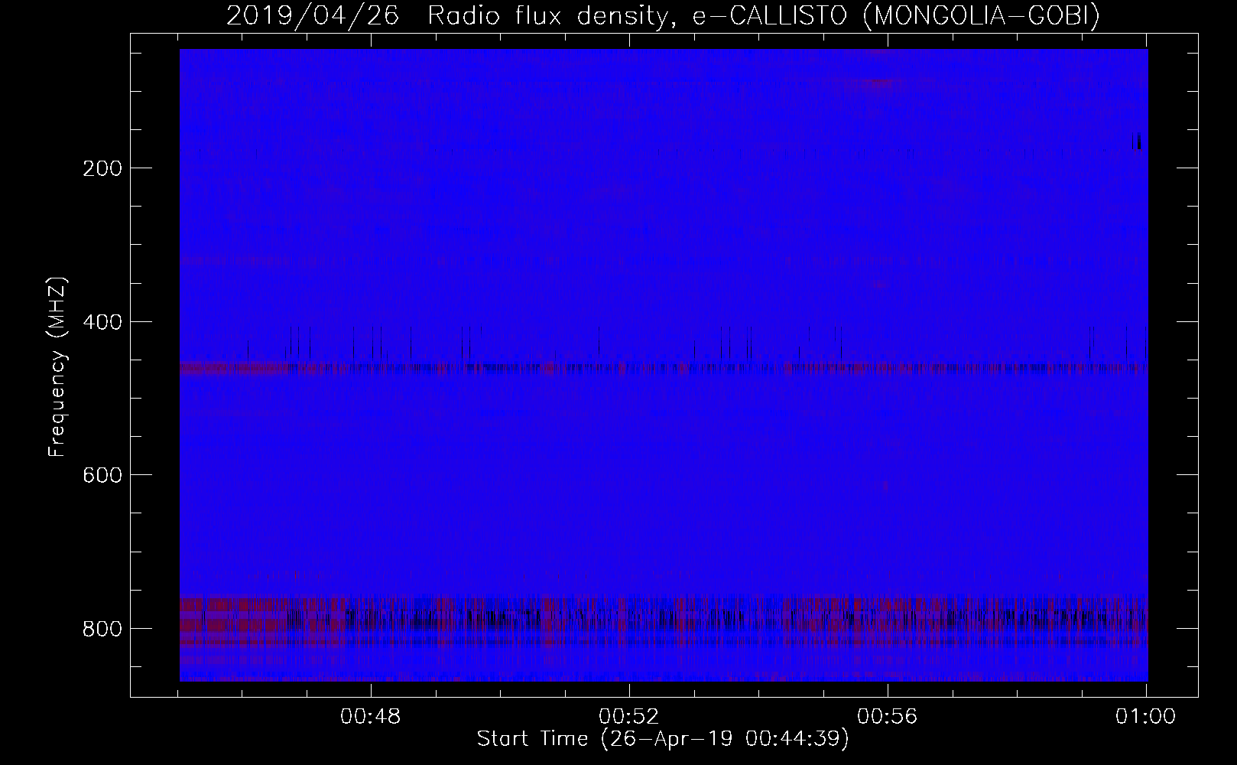Select the '(MONGOLIA-GOBI)' station name in title
The width and height of the screenshot is (1237, 765).
(x=980, y=15)
